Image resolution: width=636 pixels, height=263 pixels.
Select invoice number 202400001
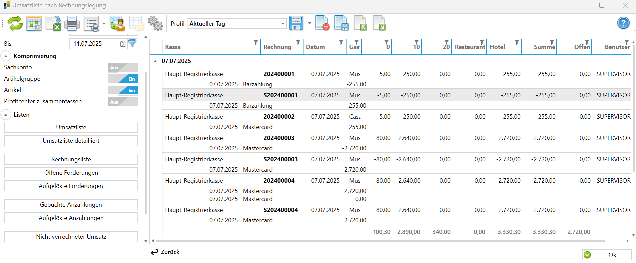point(279,74)
